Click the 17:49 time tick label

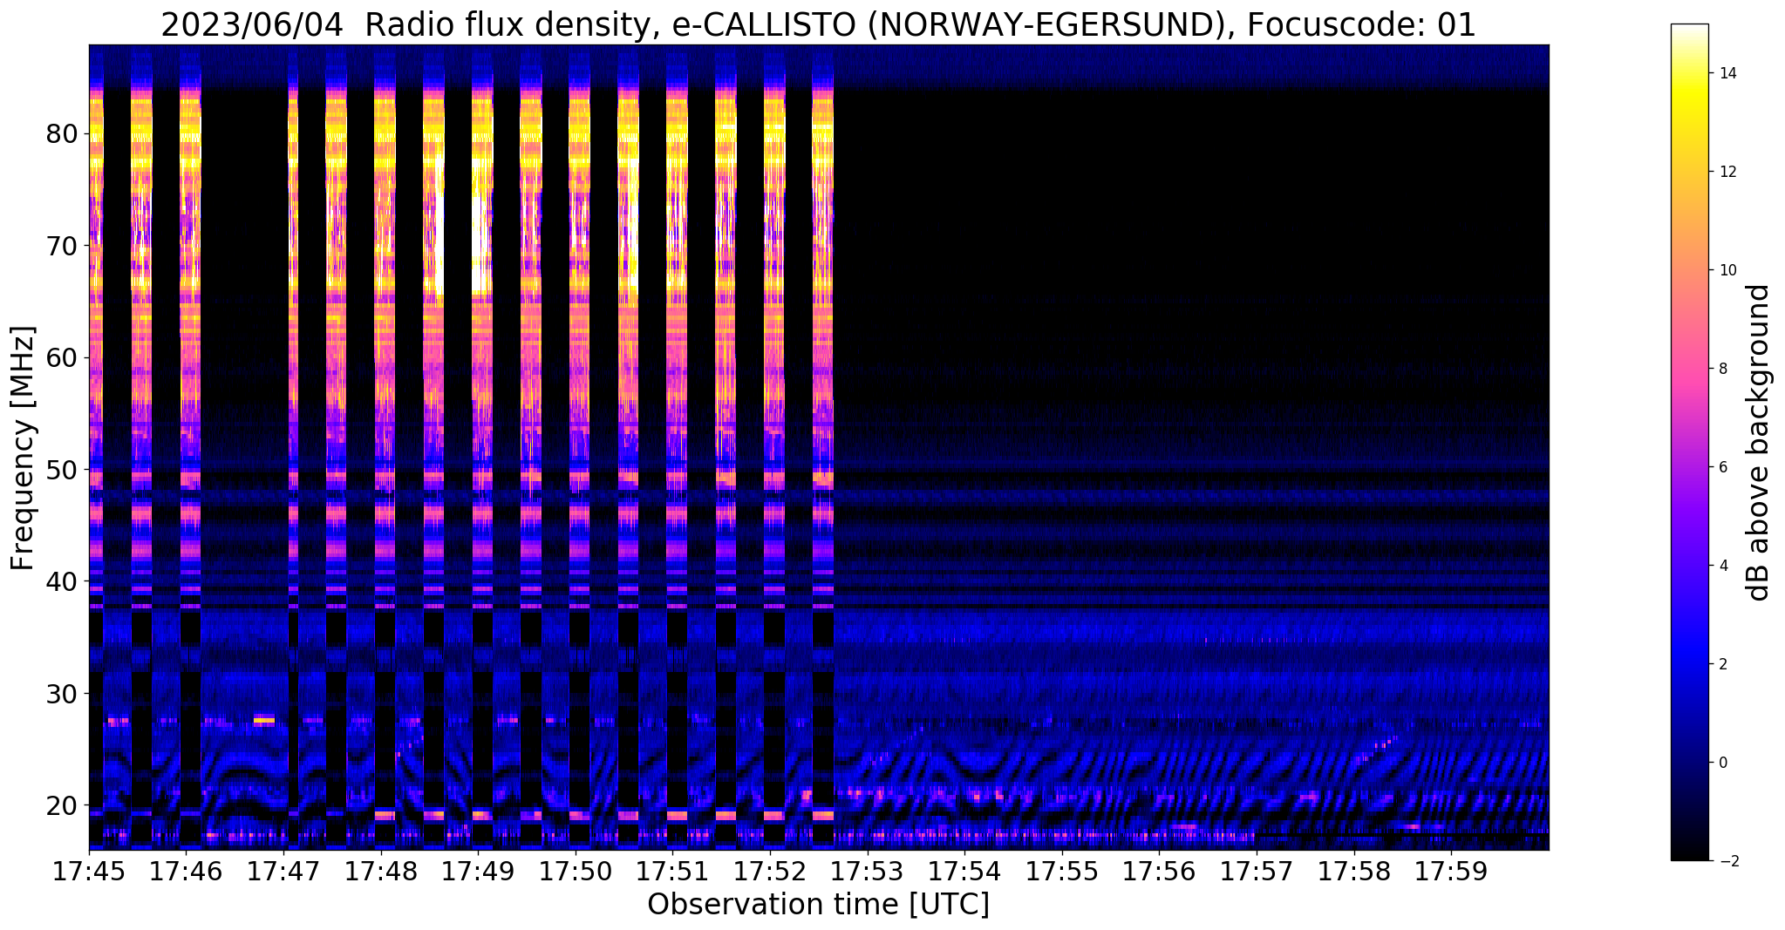(478, 871)
